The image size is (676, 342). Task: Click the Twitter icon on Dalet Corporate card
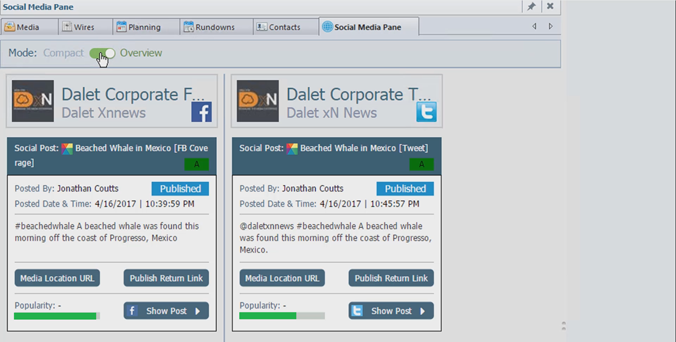tap(426, 112)
